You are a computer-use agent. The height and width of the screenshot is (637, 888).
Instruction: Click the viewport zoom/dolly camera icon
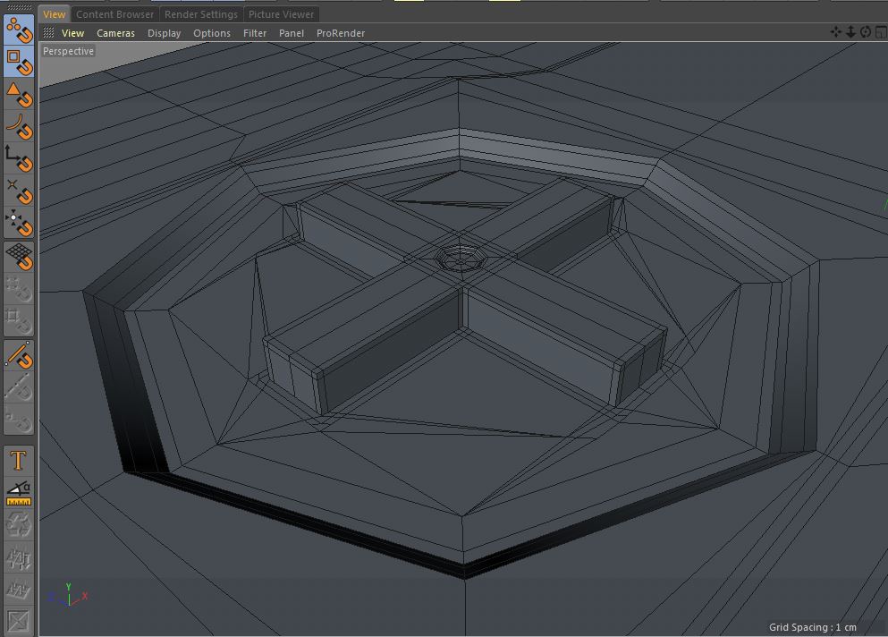click(x=850, y=32)
